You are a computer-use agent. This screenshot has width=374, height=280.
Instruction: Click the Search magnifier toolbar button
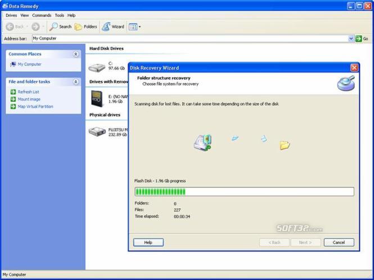tap(60, 27)
